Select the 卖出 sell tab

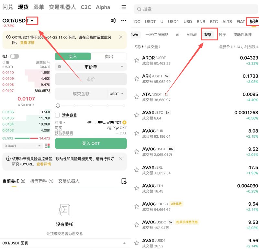coord(109,56)
